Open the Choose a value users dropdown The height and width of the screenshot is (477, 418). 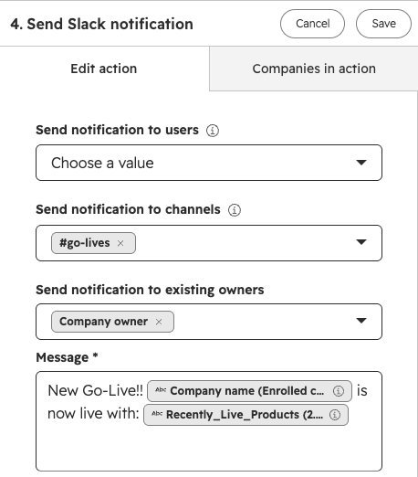coord(209,163)
